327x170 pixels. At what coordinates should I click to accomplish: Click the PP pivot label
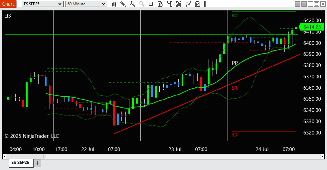click(235, 63)
